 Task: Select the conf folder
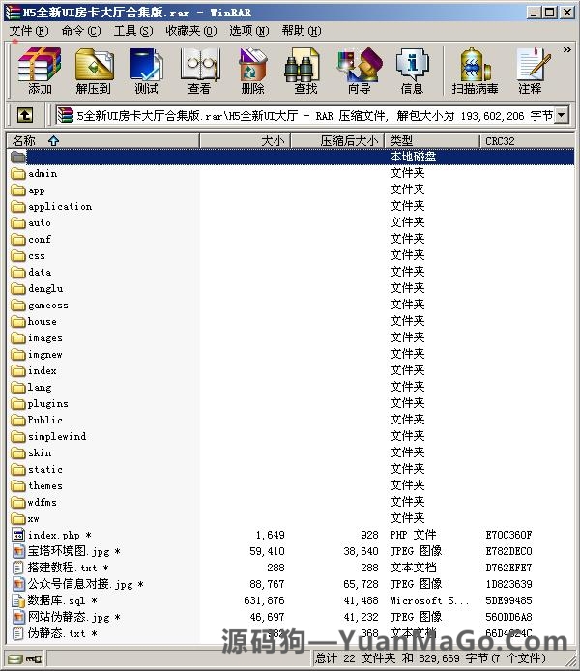31,239
